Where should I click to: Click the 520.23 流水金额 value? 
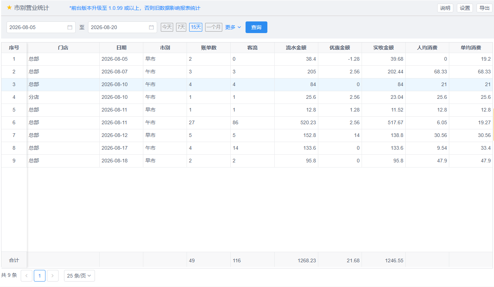point(308,122)
